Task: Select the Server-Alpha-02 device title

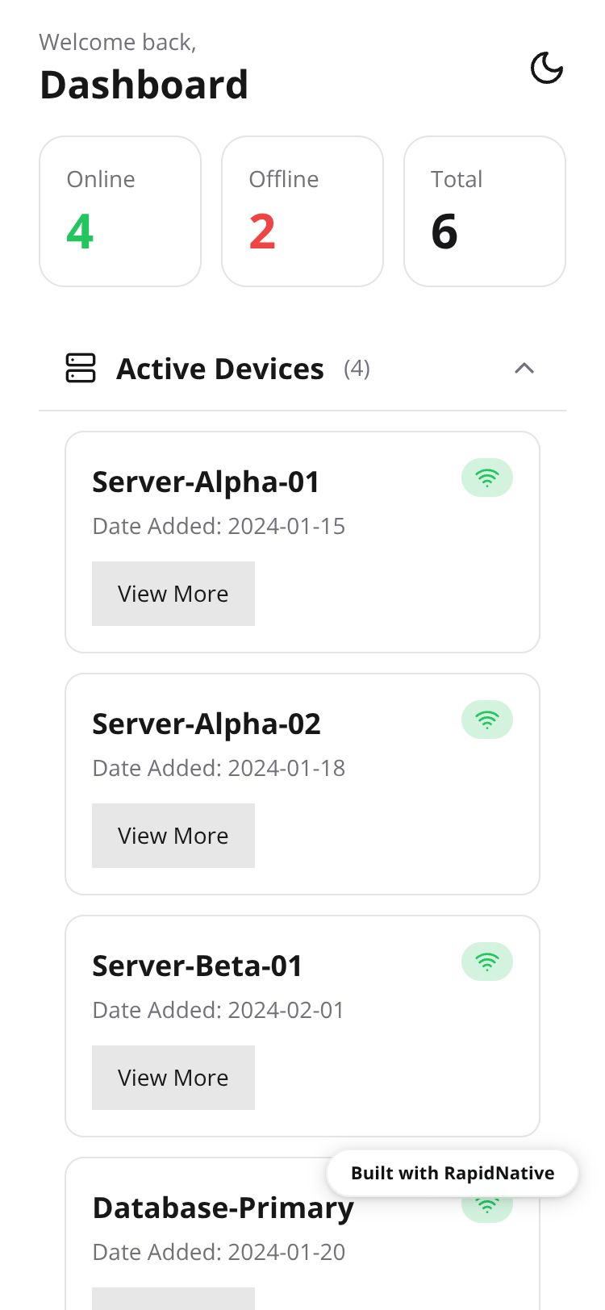Action: pos(207,724)
